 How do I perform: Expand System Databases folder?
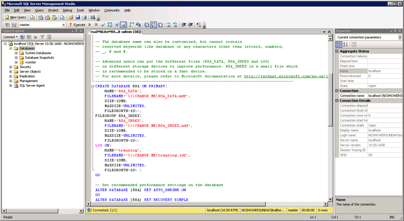(16, 53)
